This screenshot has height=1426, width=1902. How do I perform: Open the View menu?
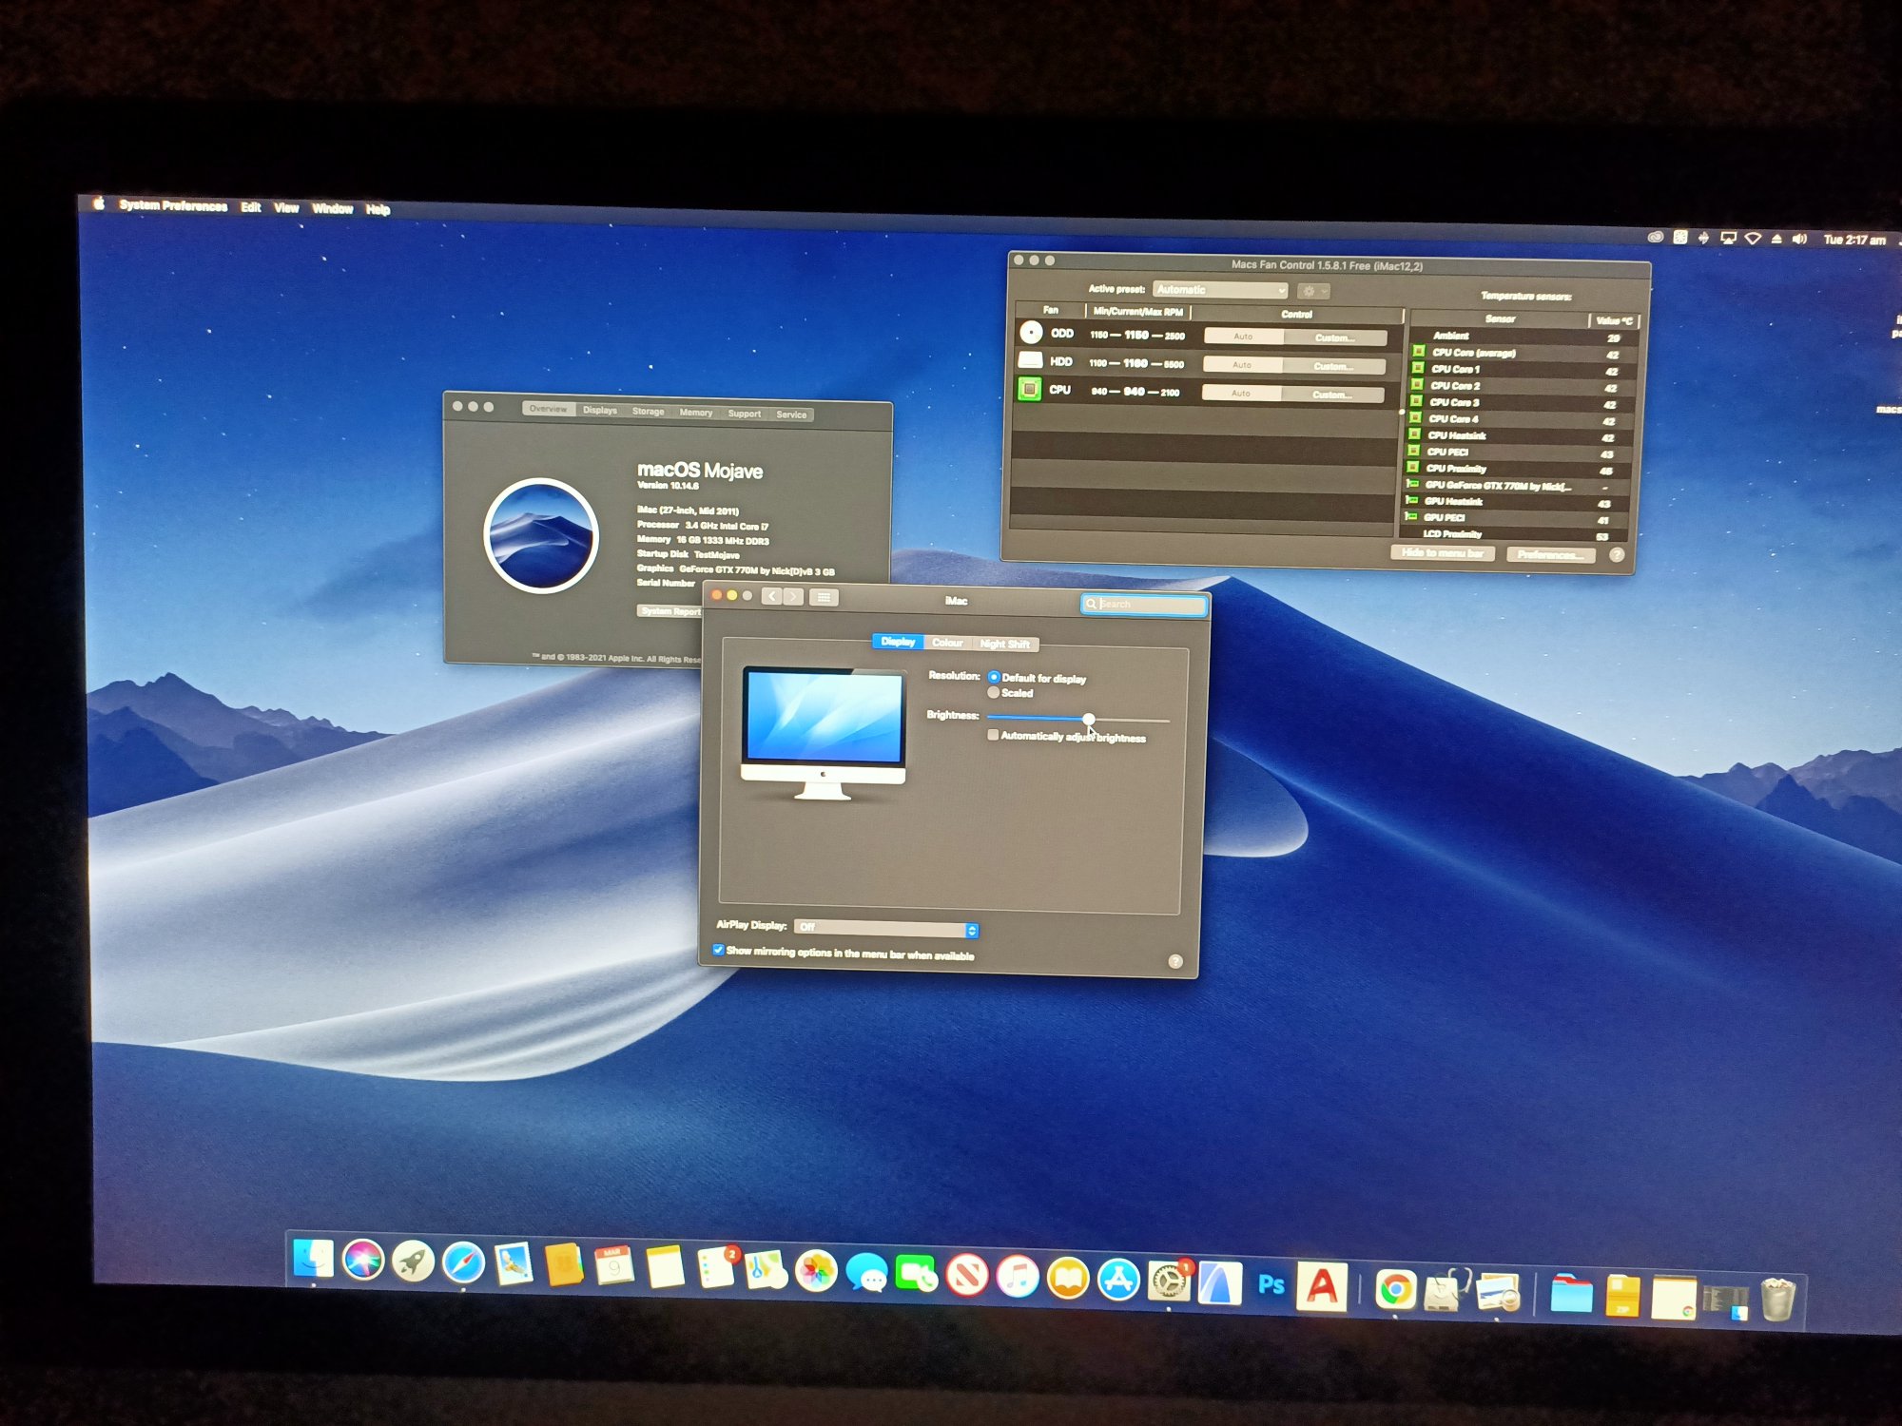[x=286, y=208]
